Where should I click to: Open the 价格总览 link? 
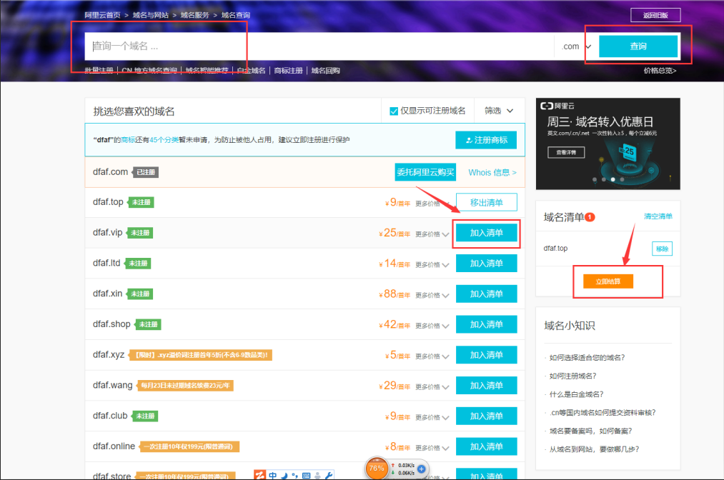point(660,71)
